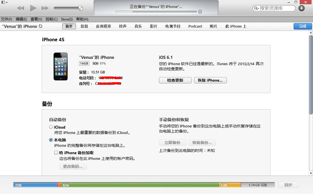Viewport: 313px width, 194px height.
Task: Click the 恢复 iPhone... button
Action: coord(210,80)
